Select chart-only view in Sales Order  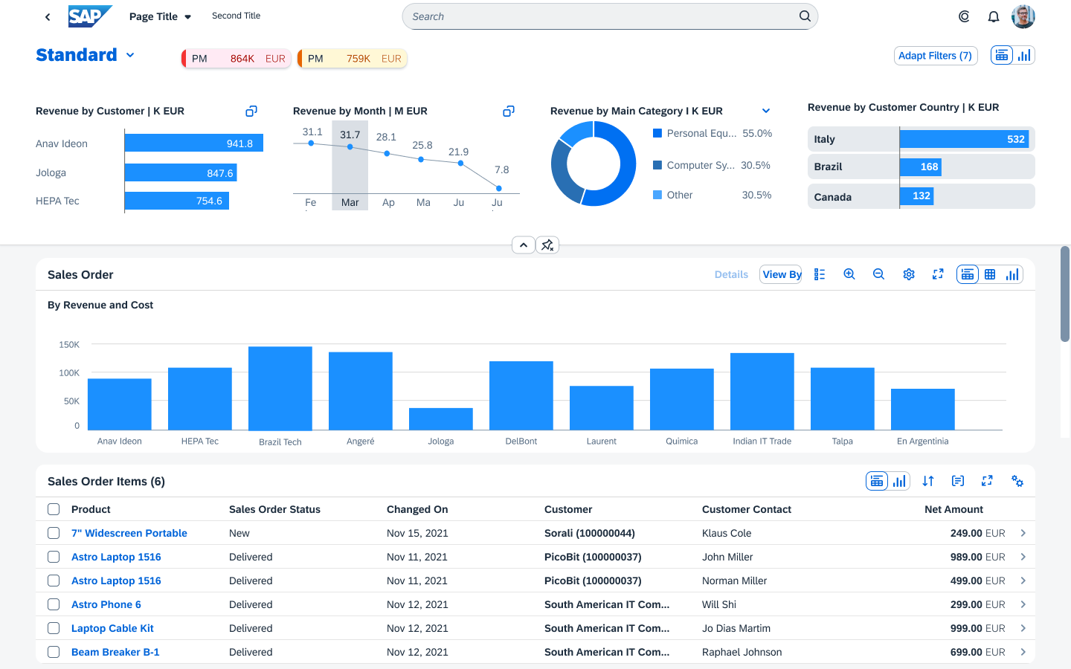point(1012,274)
